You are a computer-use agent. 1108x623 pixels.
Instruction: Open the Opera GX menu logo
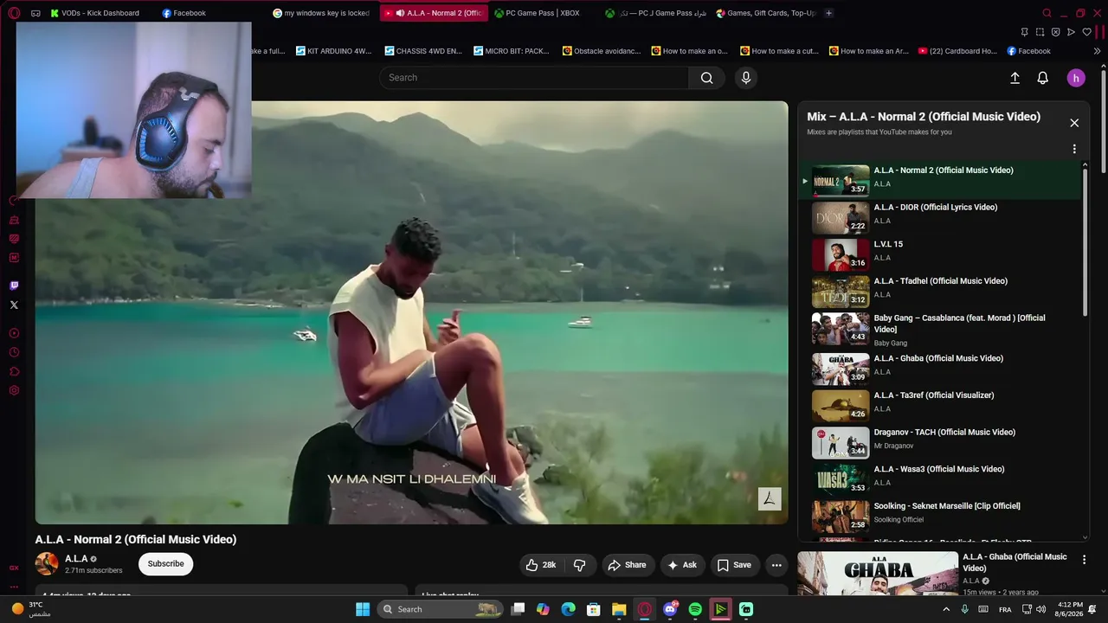[x=14, y=13]
